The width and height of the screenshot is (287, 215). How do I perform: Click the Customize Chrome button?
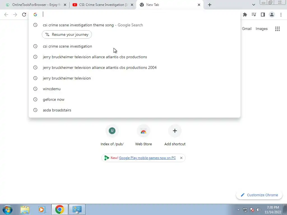point(259,195)
